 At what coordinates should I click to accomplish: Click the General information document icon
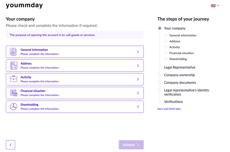(13, 52)
